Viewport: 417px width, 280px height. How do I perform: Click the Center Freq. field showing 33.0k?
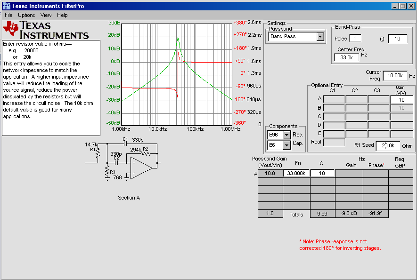(x=346, y=57)
